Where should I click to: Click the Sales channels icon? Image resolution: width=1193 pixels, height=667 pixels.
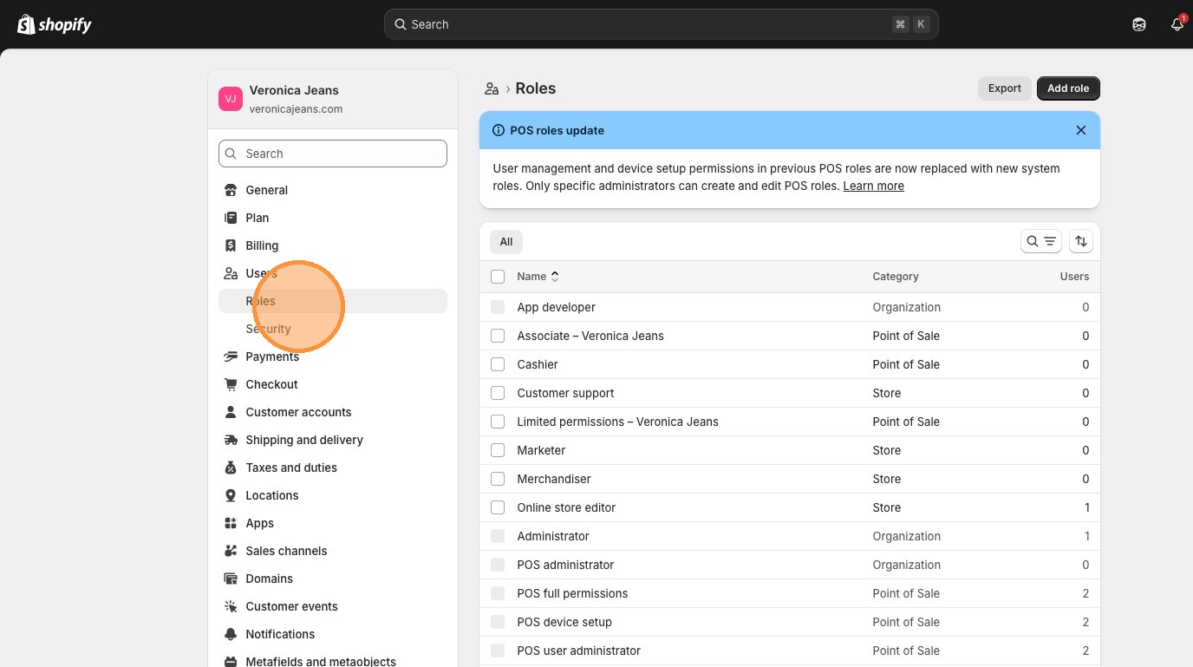point(231,551)
